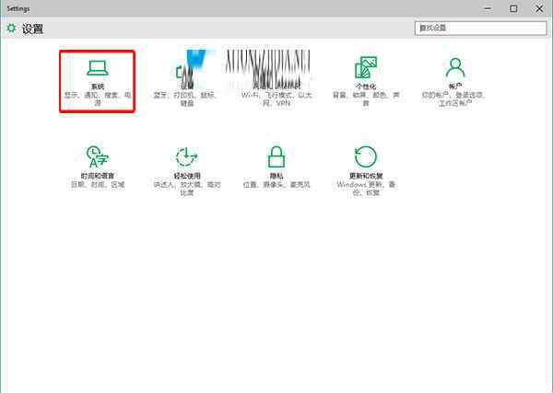Open the Time and language (时间和语言) icon

(98, 156)
